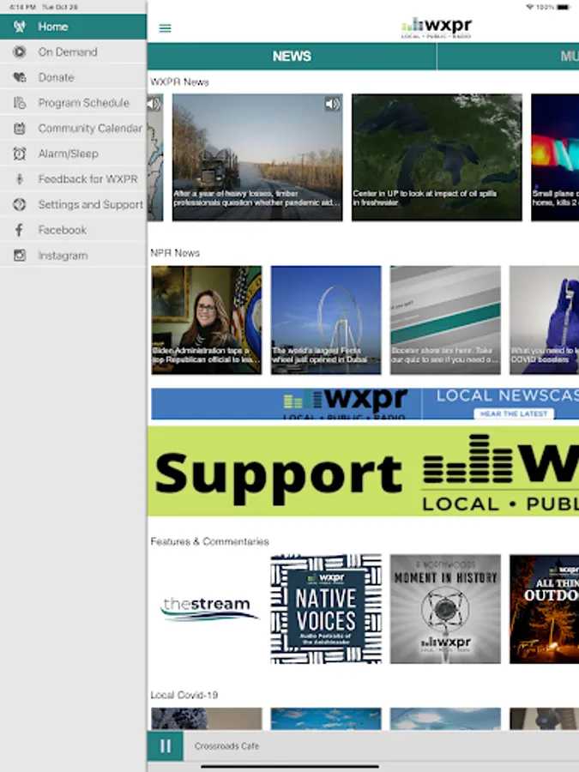Viewport: 579px width, 772px height.
Task: Open small plane crash story thumbnail
Action: pyautogui.click(x=555, y=157)
